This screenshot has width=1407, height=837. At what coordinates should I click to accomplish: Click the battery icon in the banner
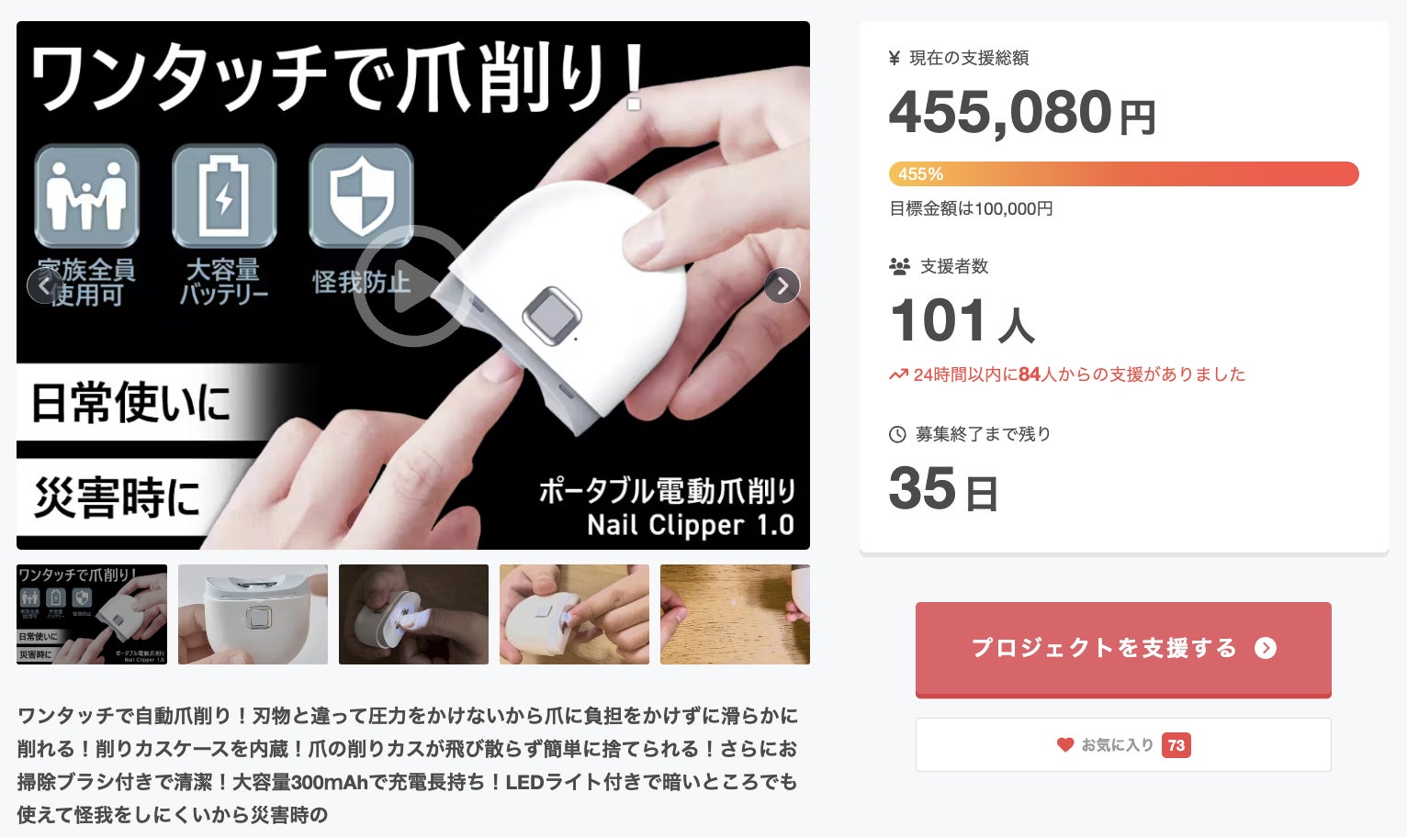(x=224, y=196)
